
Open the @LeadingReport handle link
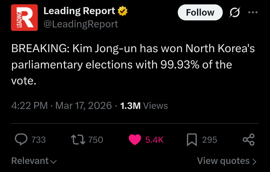tap(81, 24)
